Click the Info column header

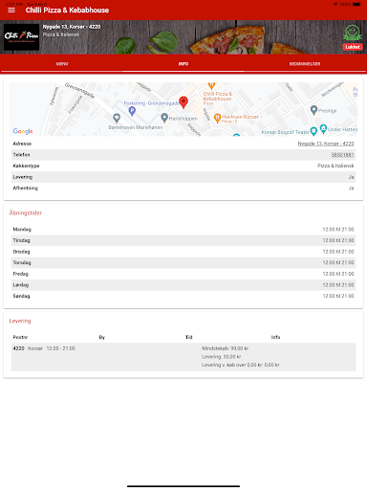point(275,337)
